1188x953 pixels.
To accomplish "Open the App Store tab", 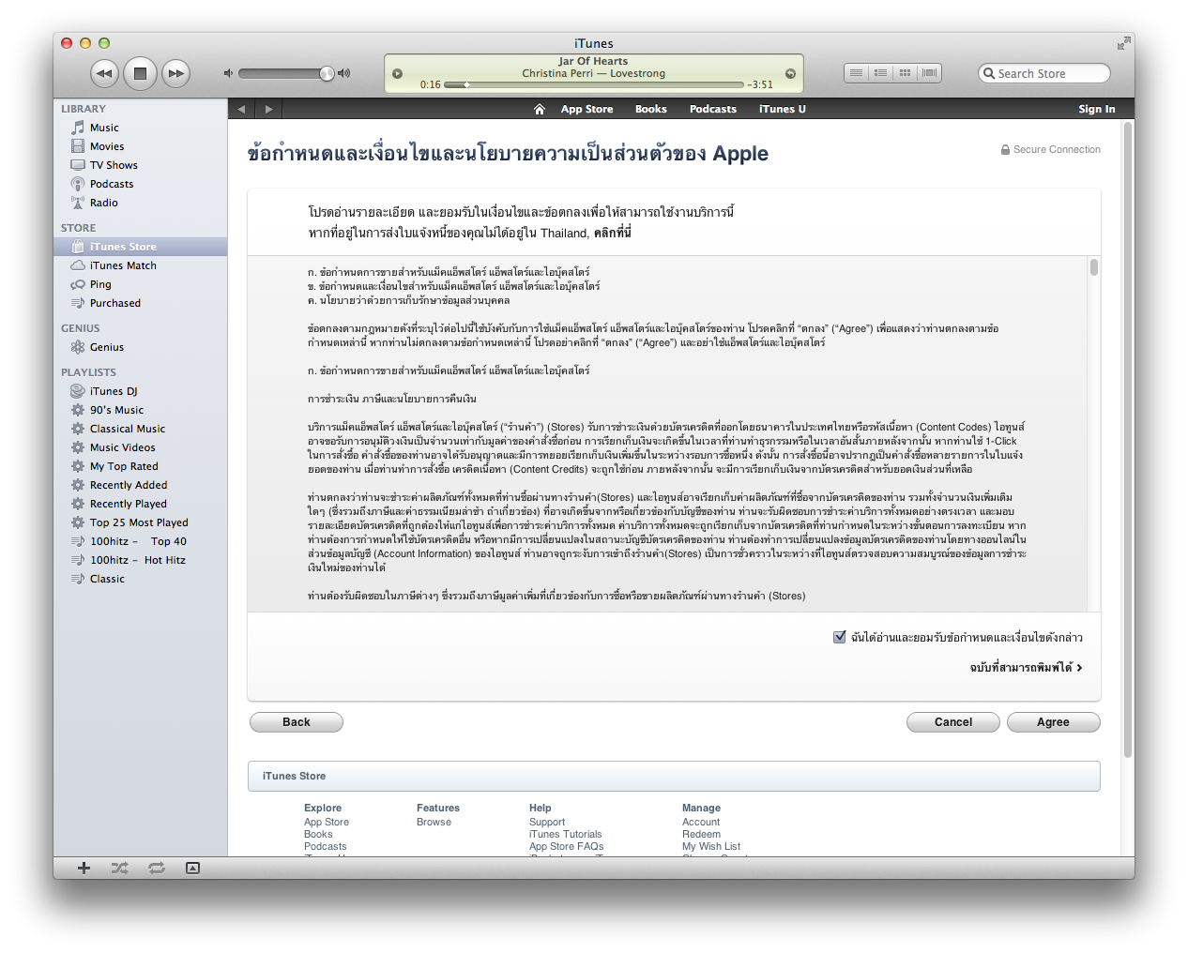I will coord(586,109).
